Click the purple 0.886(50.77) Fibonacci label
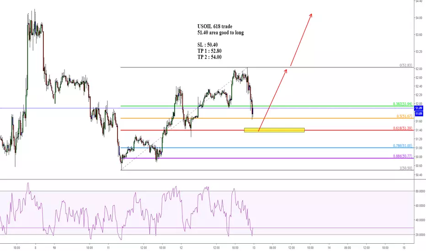The image size is (426, 251). pos(402,156)
